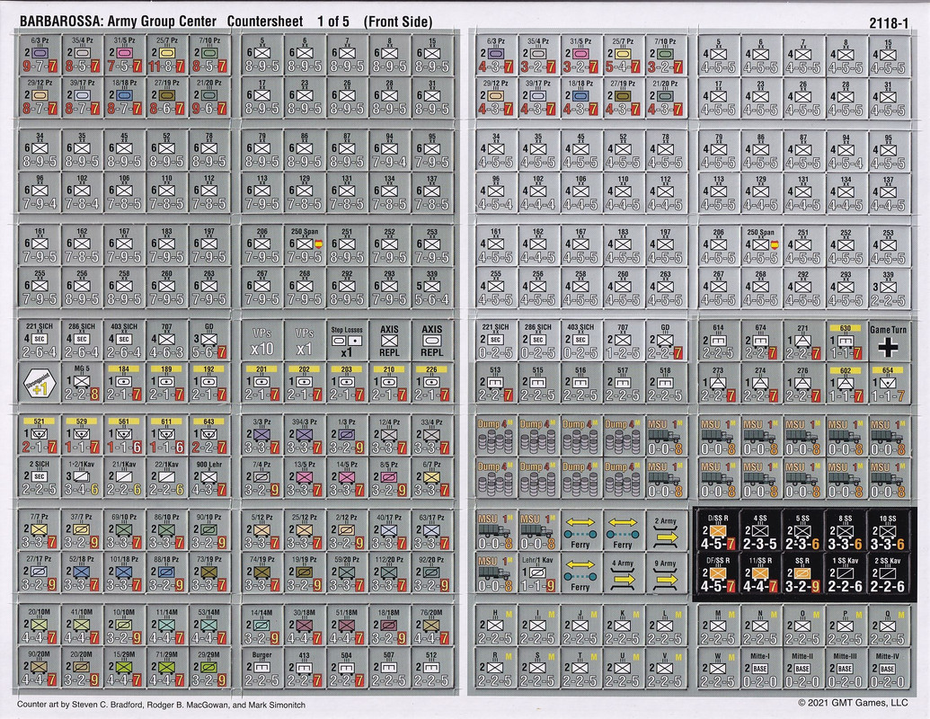Select the 707 counter valued 4-6-3
Screen dimensions: 930x719
click(166, 341)
